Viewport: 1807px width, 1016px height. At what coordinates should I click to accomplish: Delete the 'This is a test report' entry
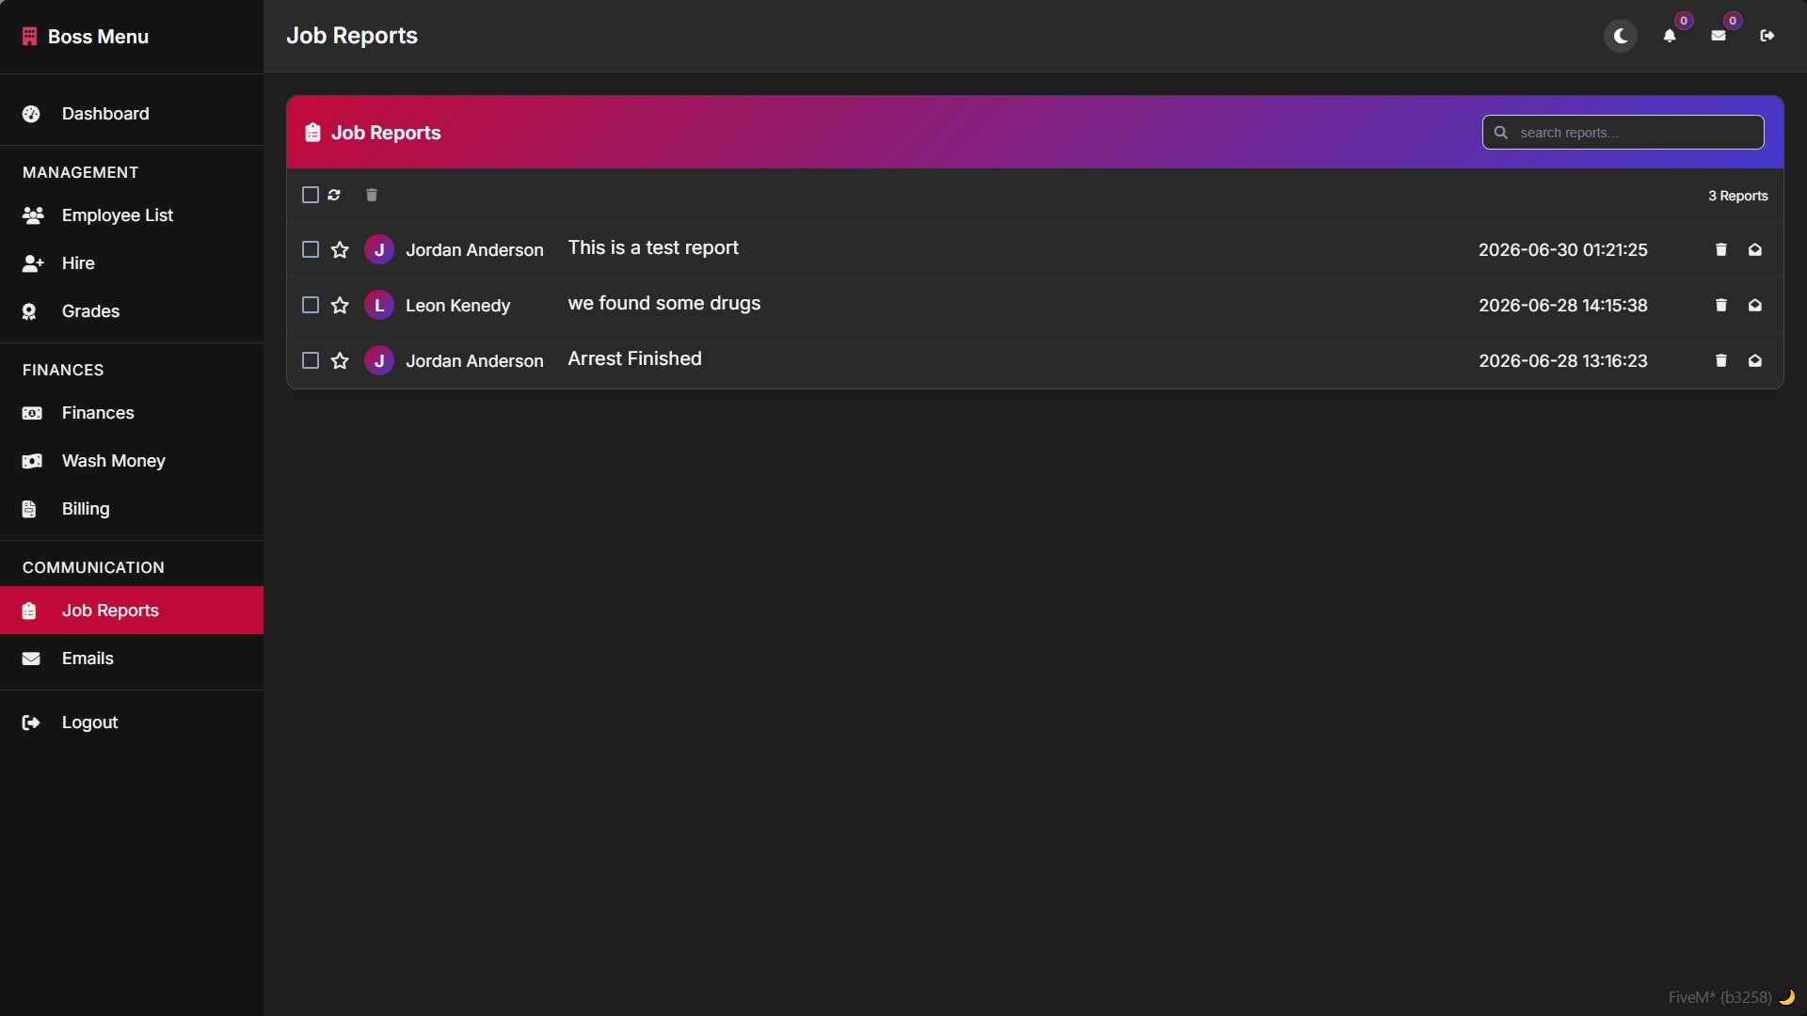pos(1720,249)
